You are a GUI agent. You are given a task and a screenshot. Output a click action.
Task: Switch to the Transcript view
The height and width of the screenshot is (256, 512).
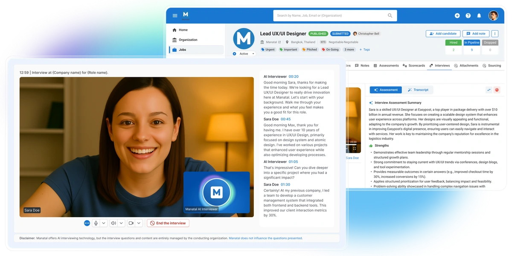[419, 90]
